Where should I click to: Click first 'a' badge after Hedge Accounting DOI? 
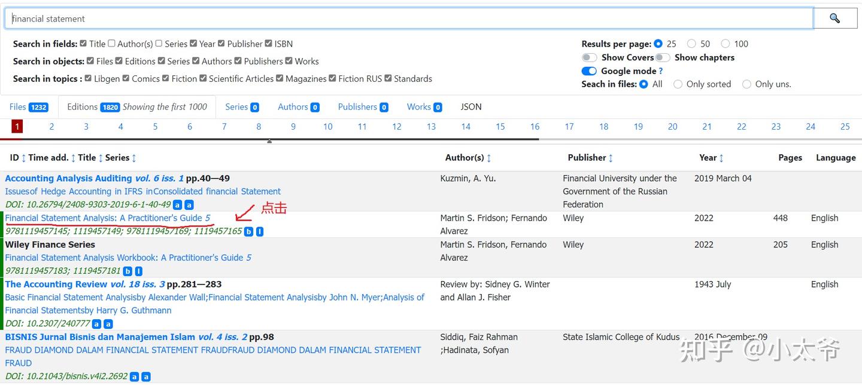pyautogui.click(x=178, y=205)
